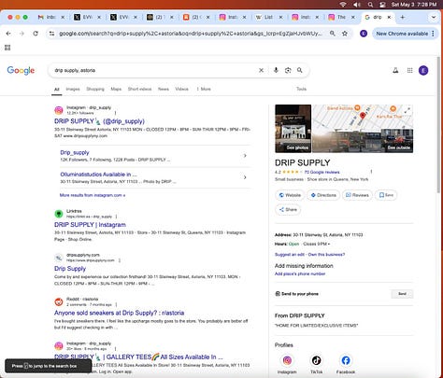This screenshot has height=378, width=443.
Task: Click the map thumbnail with red pin
Action: [363, 117]
